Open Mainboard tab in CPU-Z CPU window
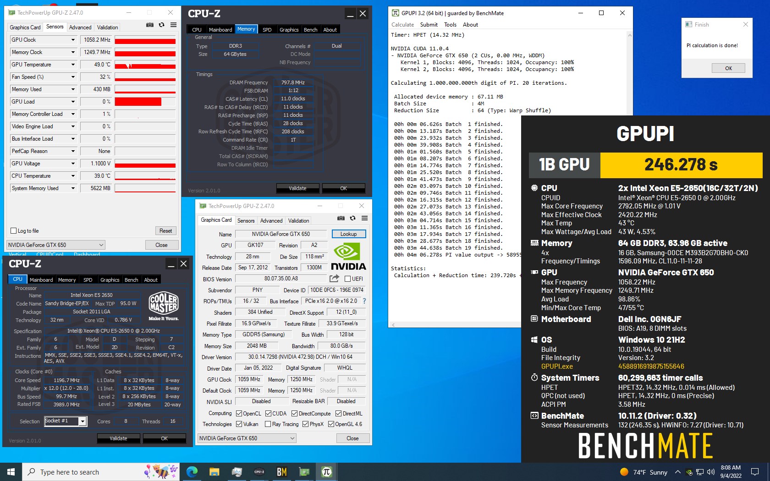 (41, 280)
